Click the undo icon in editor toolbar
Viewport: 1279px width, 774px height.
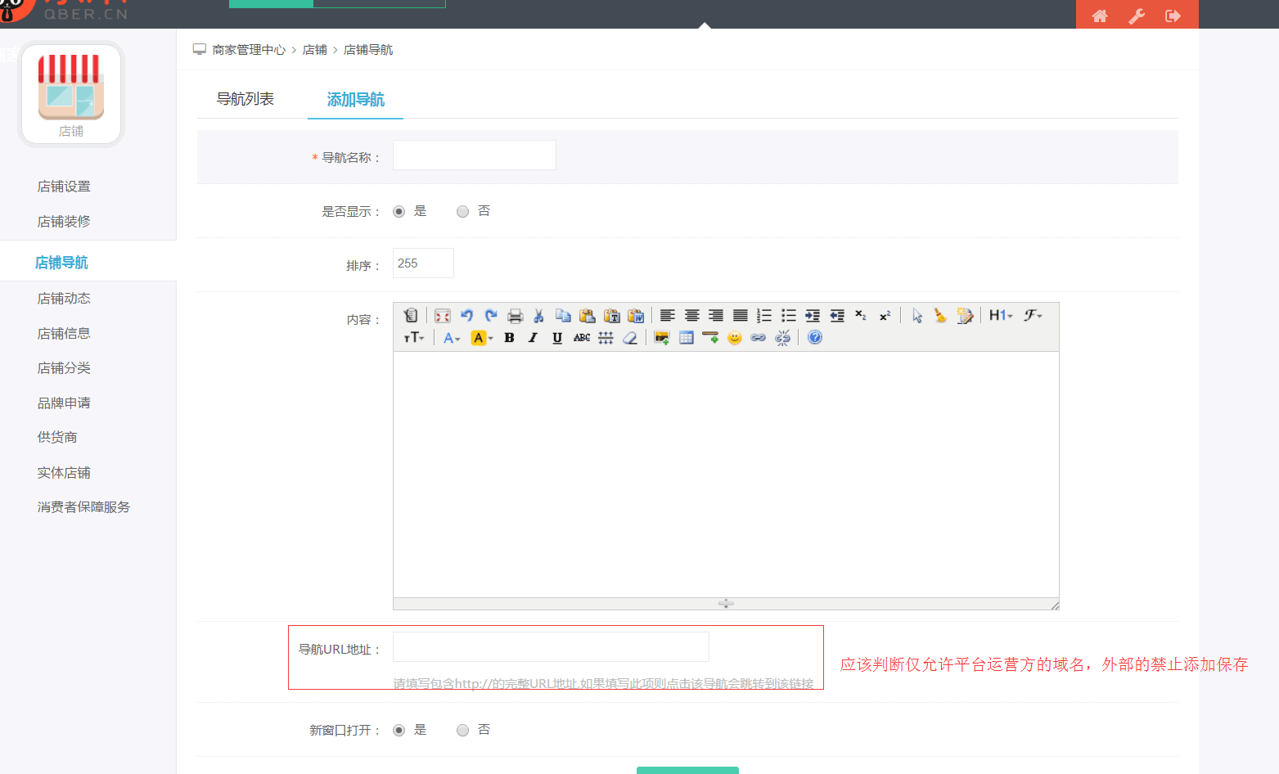coord(466,316)
